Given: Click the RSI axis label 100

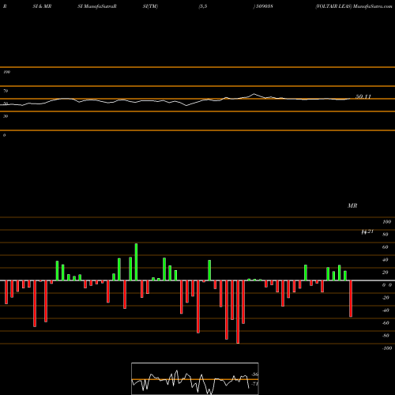Looking at the screenshot, I should [x=6, y=72].
